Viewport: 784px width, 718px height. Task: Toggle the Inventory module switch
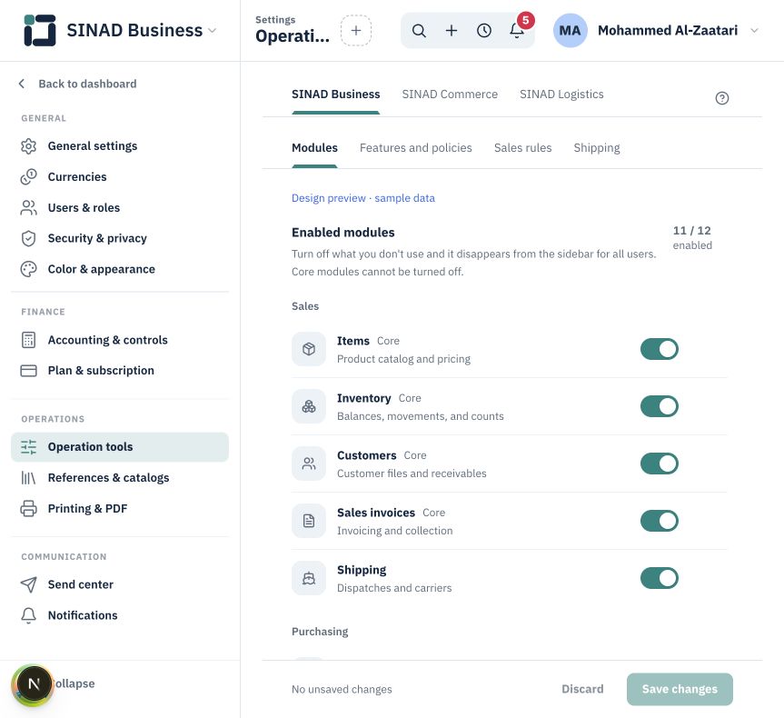[659, 406]
